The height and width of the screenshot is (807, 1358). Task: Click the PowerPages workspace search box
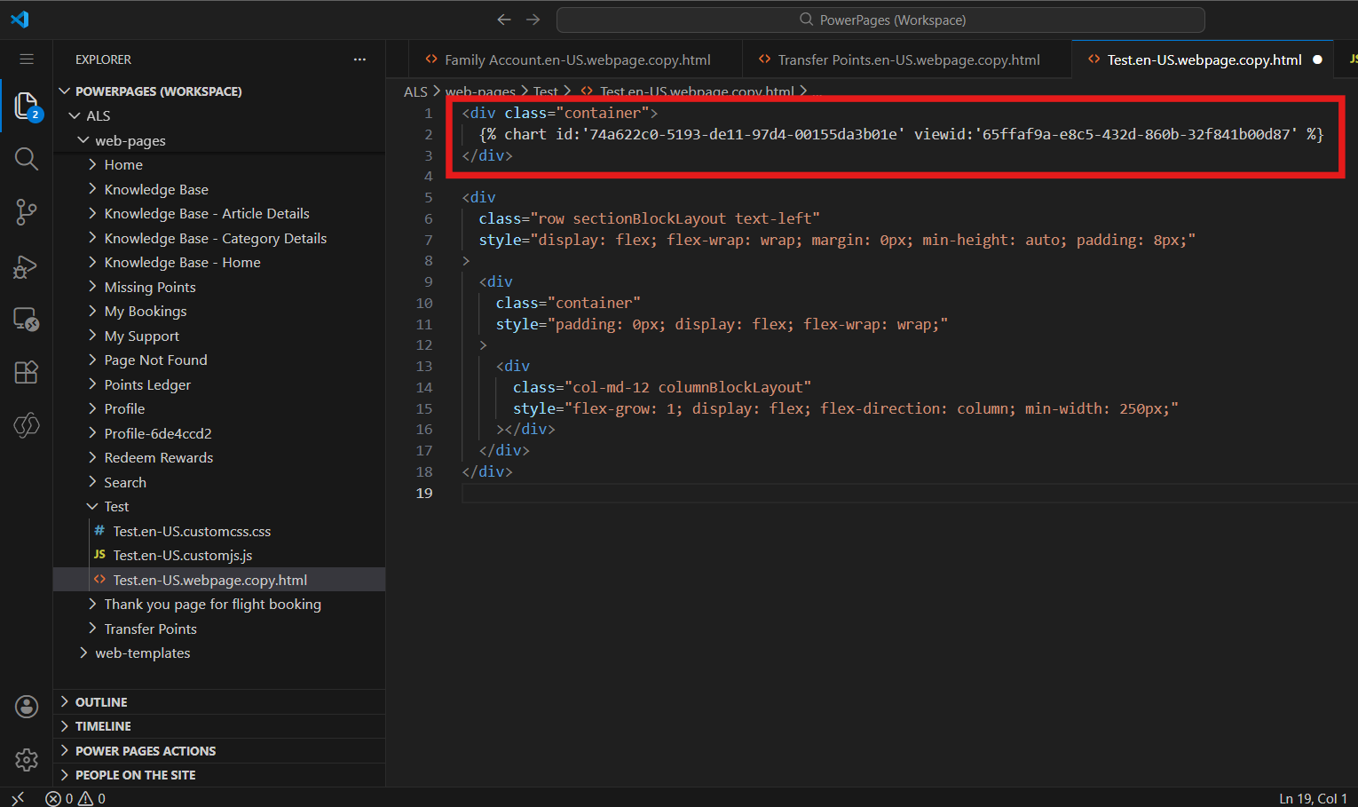880,20
